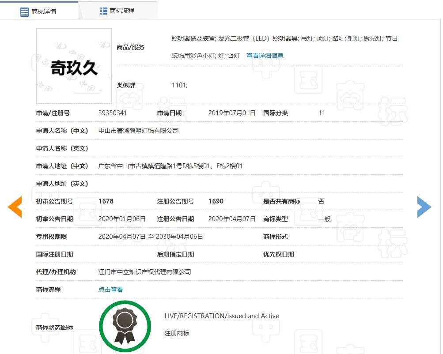This screenshot has width=443, height=354.
Task: Click preliminary announcement issue 1678
Action: (106, 201)
